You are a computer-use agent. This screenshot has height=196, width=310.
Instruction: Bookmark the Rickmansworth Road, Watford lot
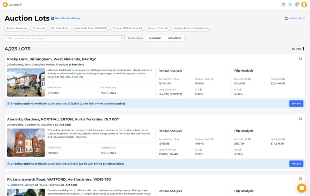[301, 179]
